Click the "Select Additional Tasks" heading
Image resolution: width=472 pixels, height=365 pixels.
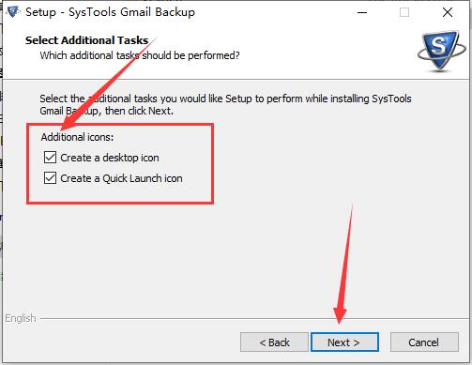pyautogui.click(x=86, y=40)
